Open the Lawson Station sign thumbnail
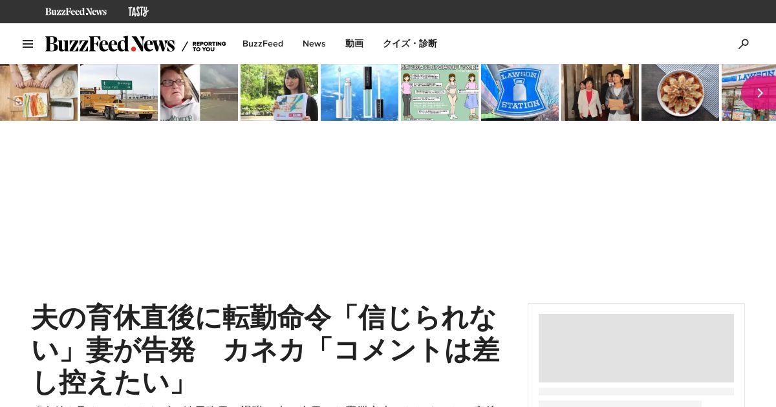The image size is (776, 407). tap(520, 92)
